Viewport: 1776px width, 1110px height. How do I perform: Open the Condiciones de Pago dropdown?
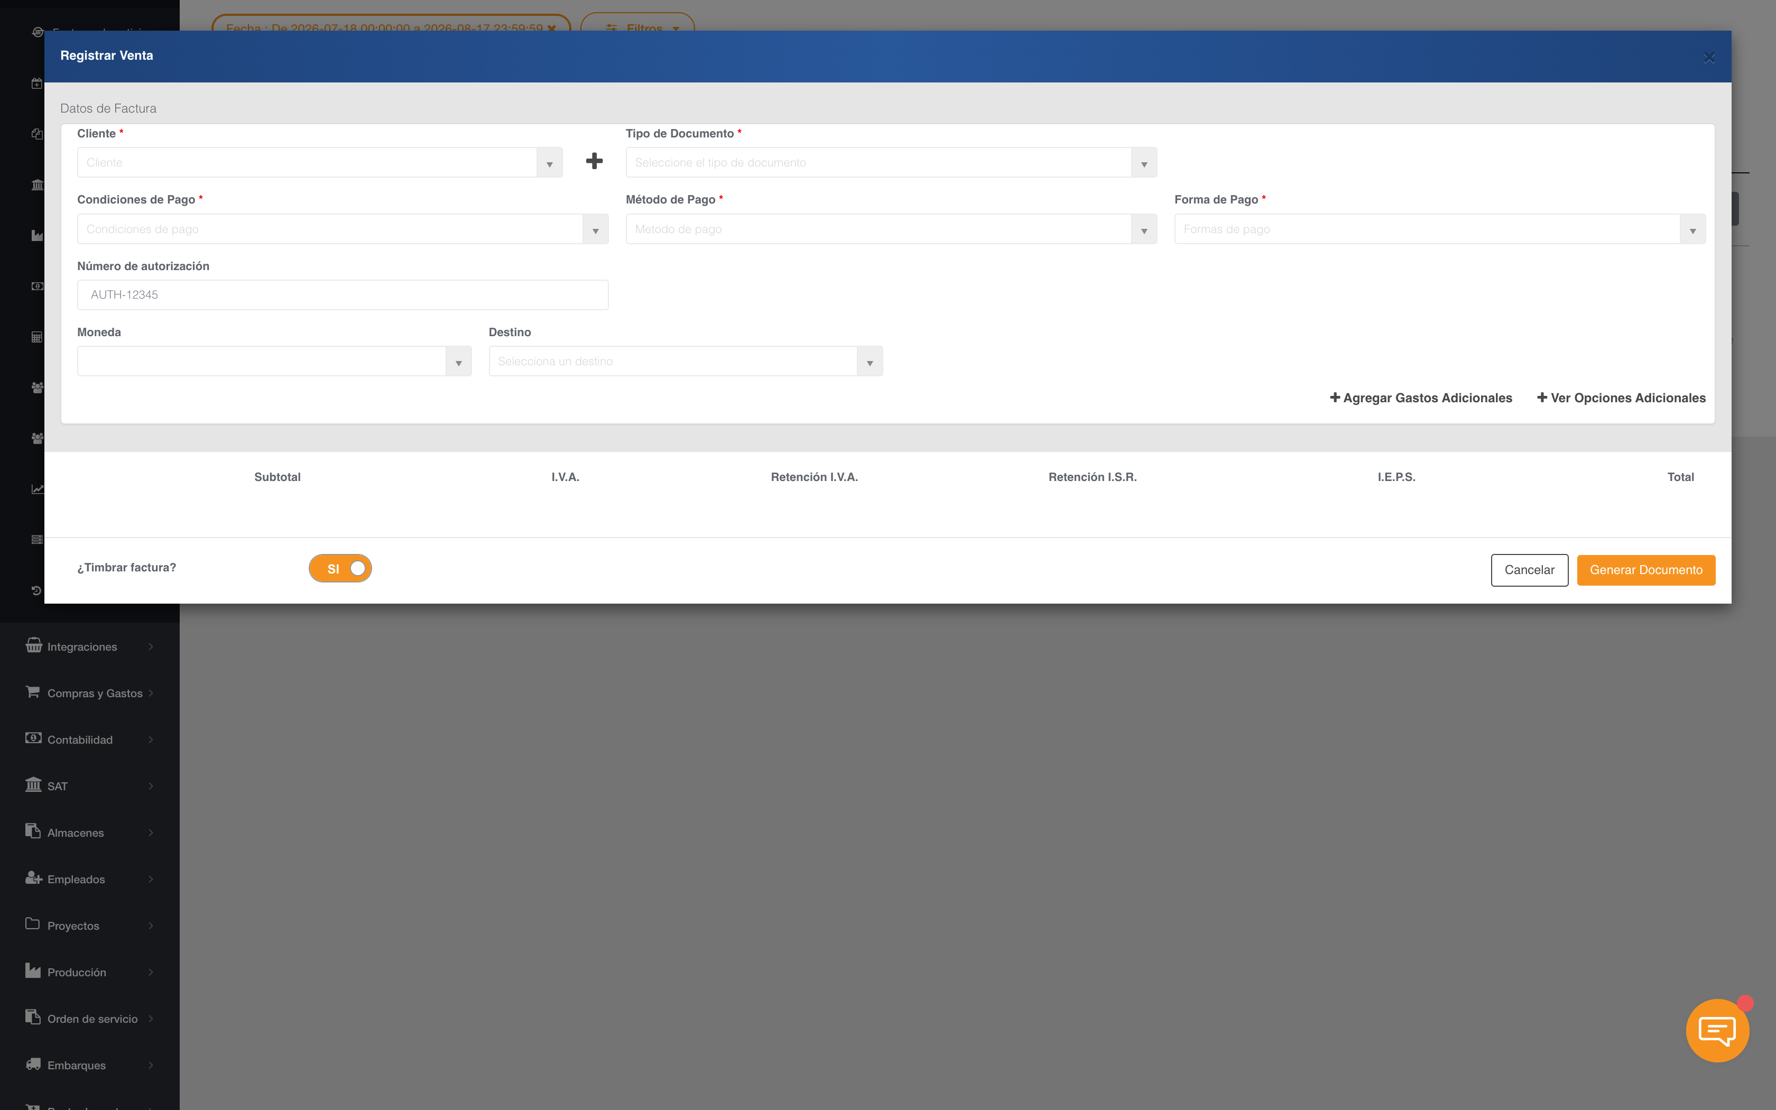pos(343,229)
